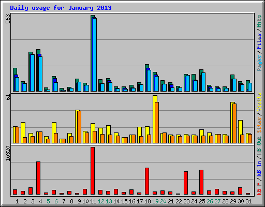
Task: Select the green "Hits" legend label
Action: click(259, 21)
